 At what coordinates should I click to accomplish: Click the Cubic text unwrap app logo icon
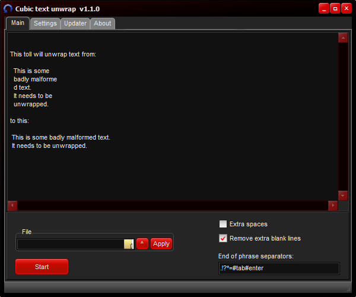click(8, 9)
